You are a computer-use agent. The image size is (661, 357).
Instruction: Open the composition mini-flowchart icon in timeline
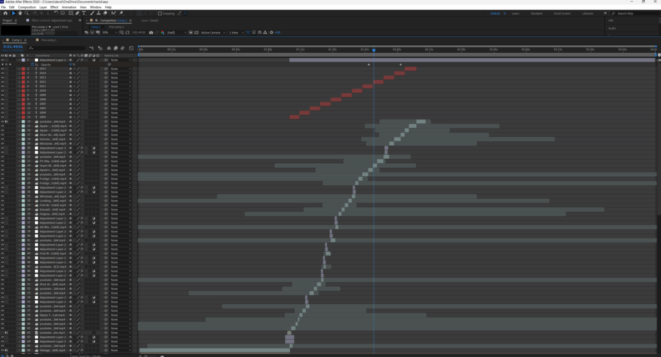92,48
